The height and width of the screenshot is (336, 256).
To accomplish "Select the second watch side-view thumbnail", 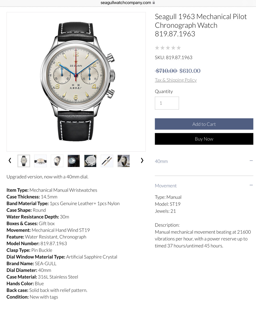I will (40, 161).
